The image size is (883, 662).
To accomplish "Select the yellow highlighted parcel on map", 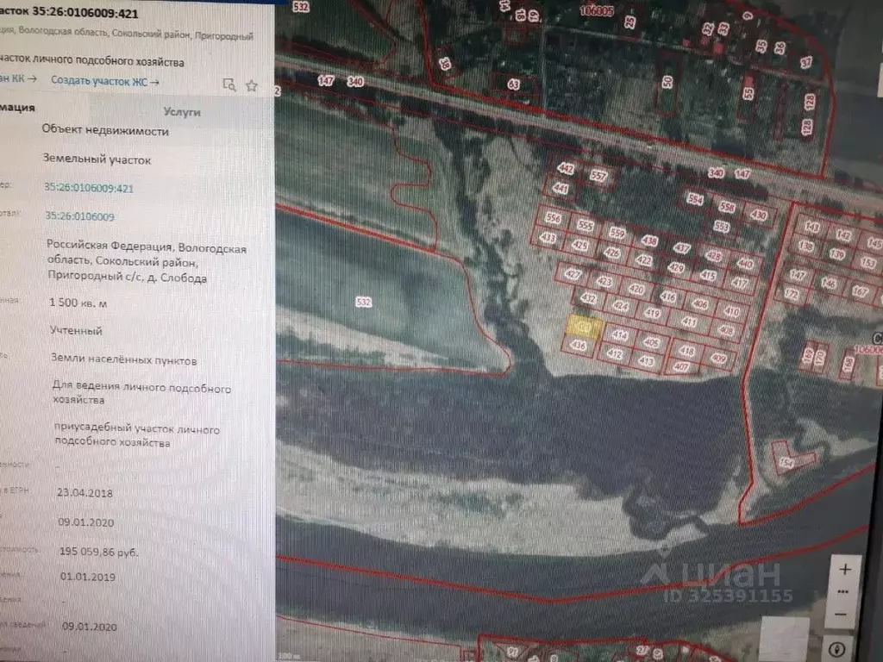I will coord(584,327).
